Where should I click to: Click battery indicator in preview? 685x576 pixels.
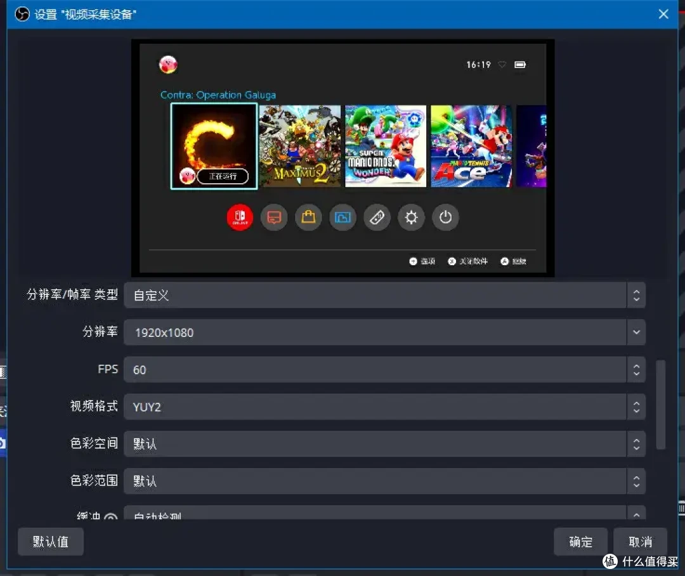(x=520, y=65)
